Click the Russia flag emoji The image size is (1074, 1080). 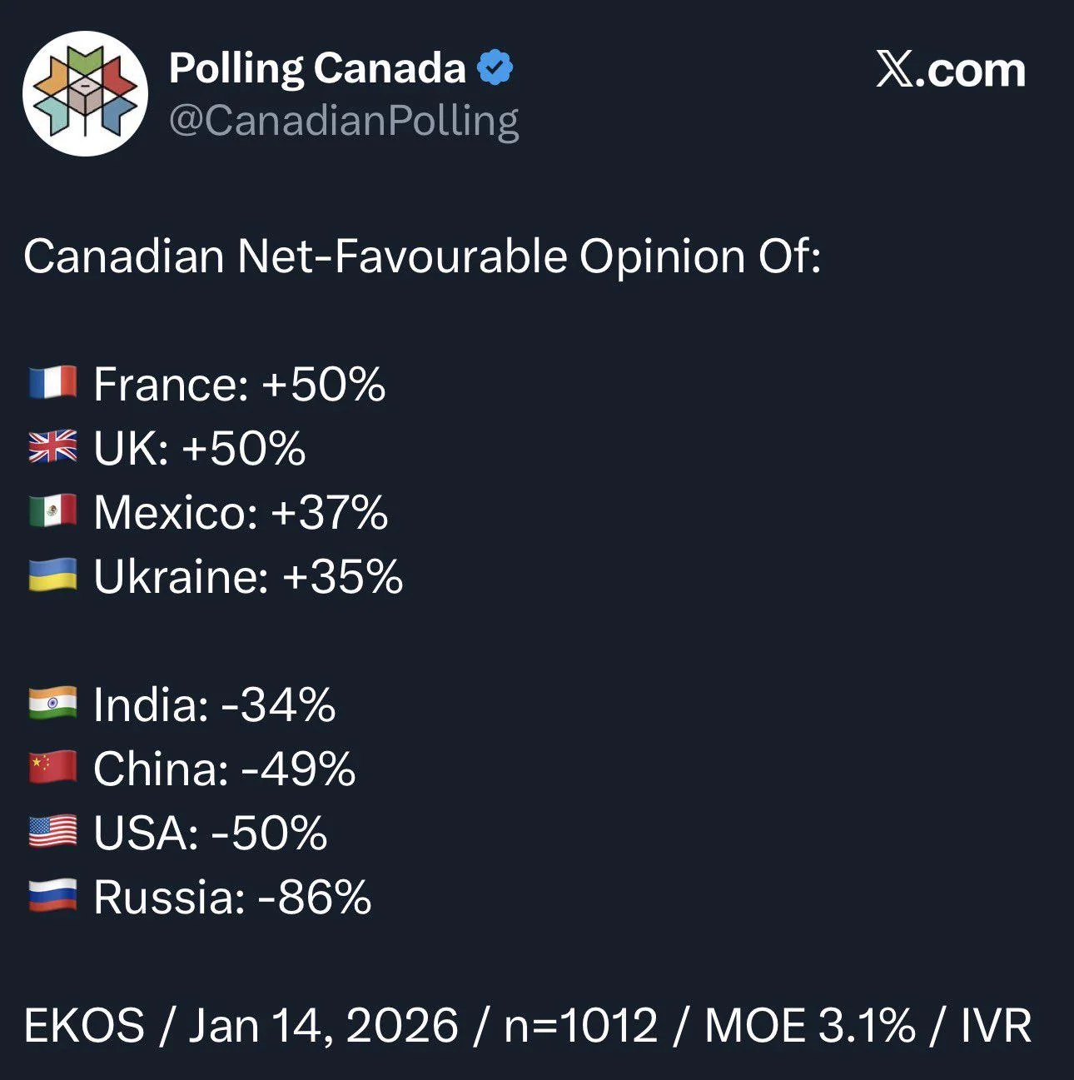[52, 896]
